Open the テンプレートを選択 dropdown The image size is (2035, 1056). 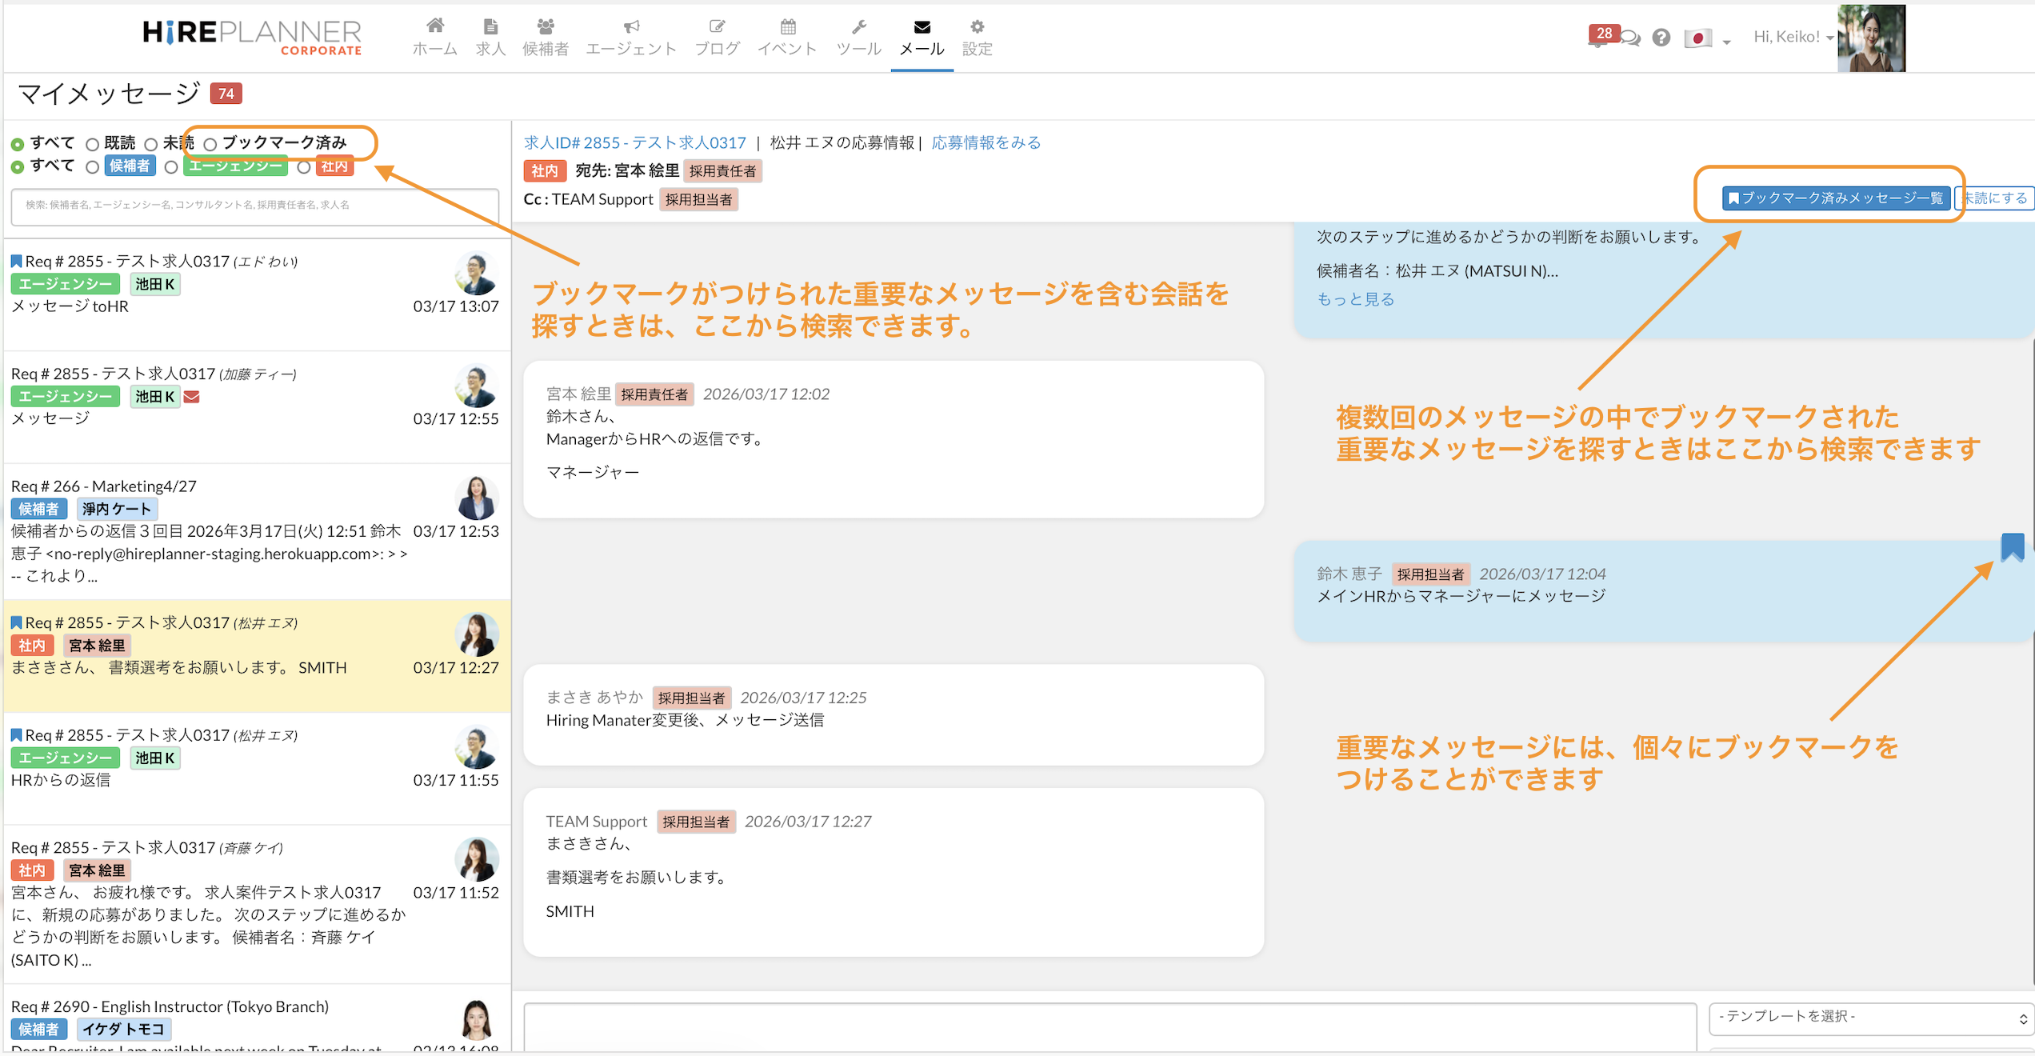point(1870,1018)
